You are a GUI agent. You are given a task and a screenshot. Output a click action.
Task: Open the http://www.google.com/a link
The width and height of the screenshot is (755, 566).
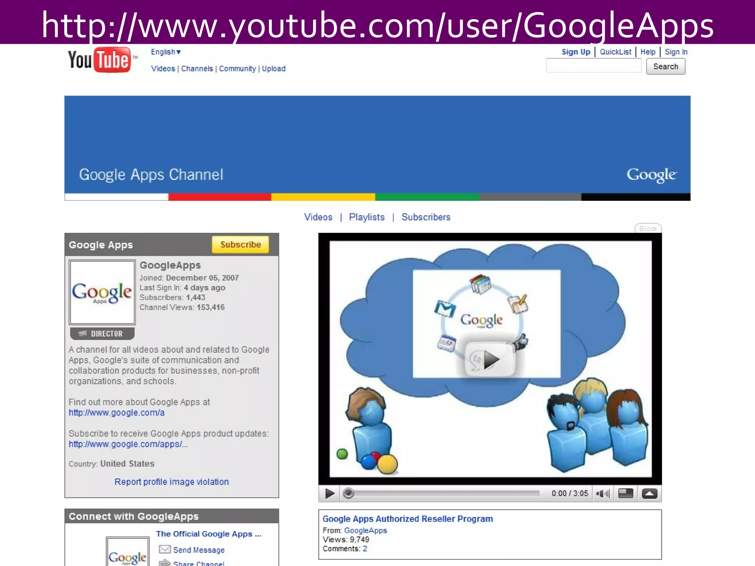click(116, 413)
